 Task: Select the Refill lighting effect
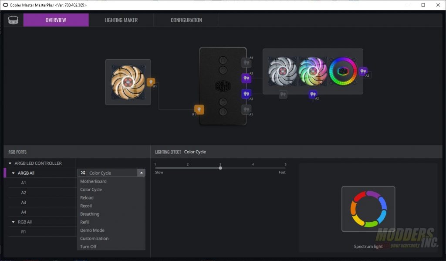(x=111, y=222)
